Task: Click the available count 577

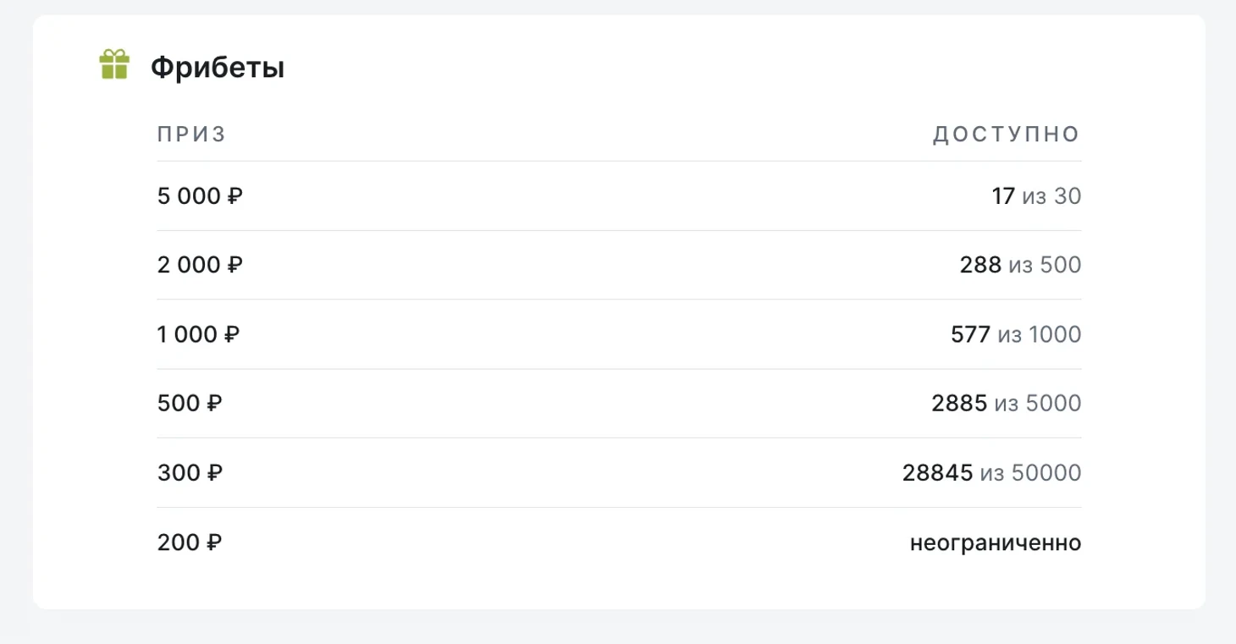Action: [970, 334]
